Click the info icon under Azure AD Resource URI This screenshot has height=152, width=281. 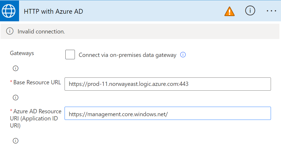(16, 141)
